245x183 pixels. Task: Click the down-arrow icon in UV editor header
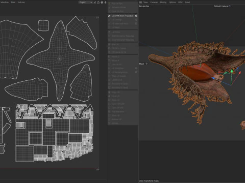tap(105, 2)
